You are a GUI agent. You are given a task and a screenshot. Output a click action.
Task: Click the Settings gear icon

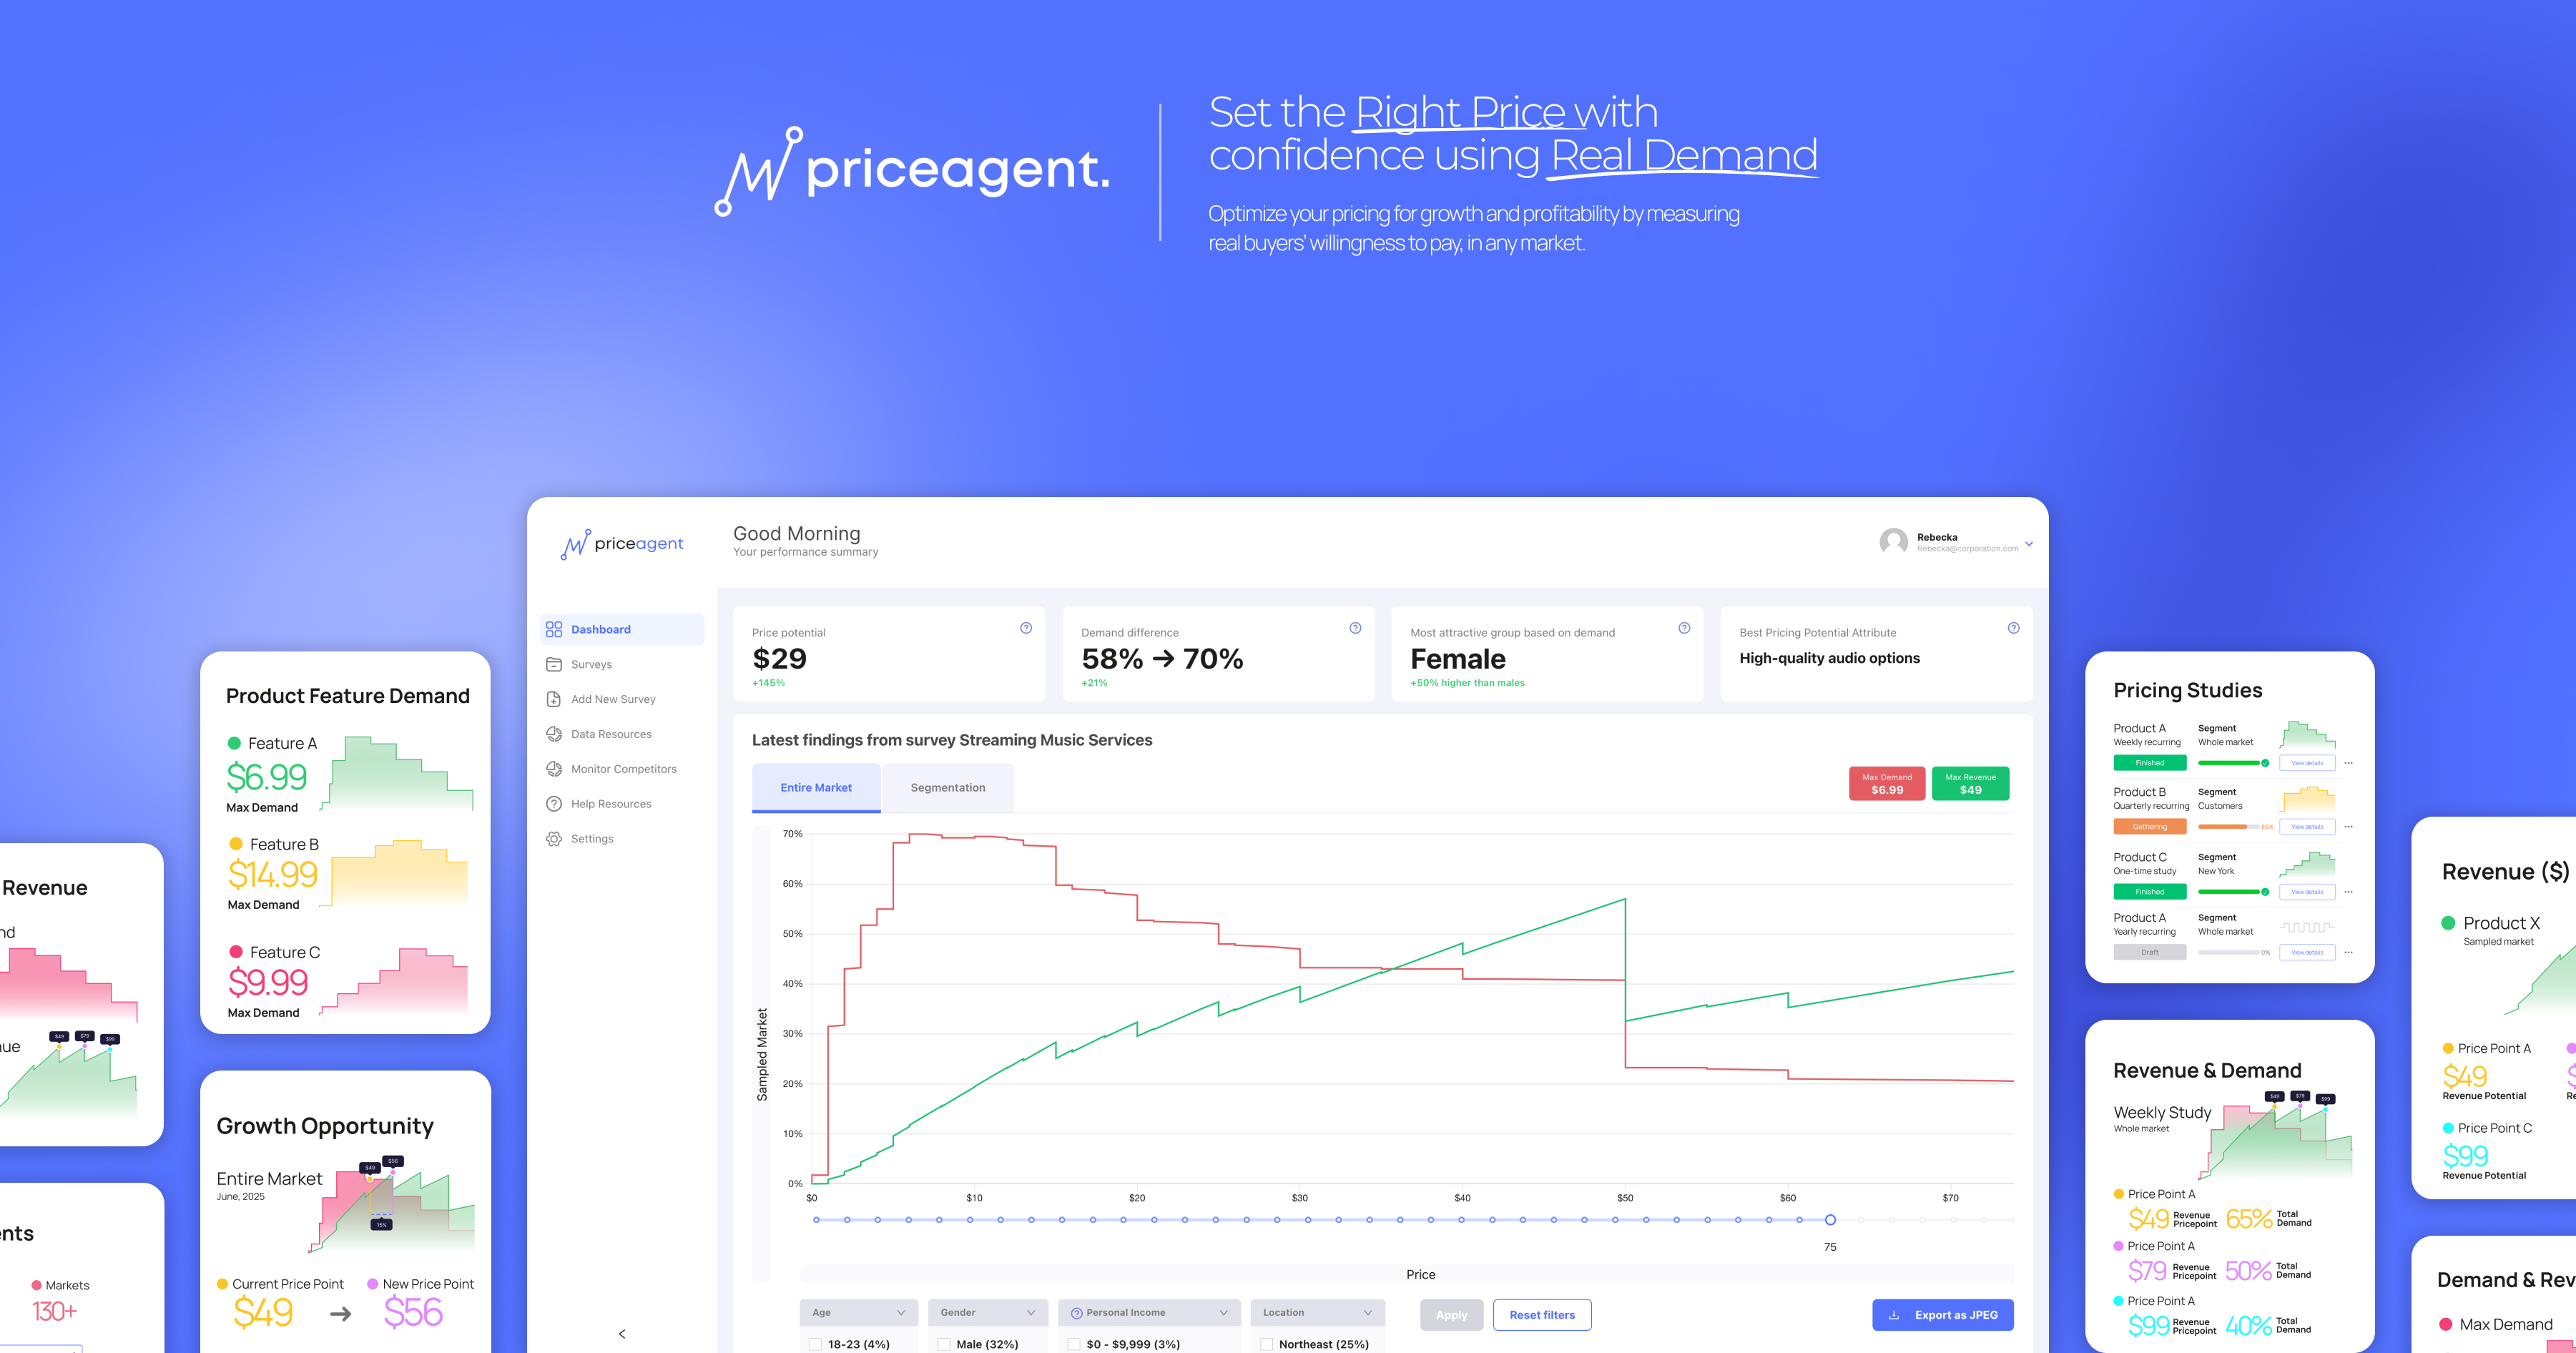coord(554,839)
